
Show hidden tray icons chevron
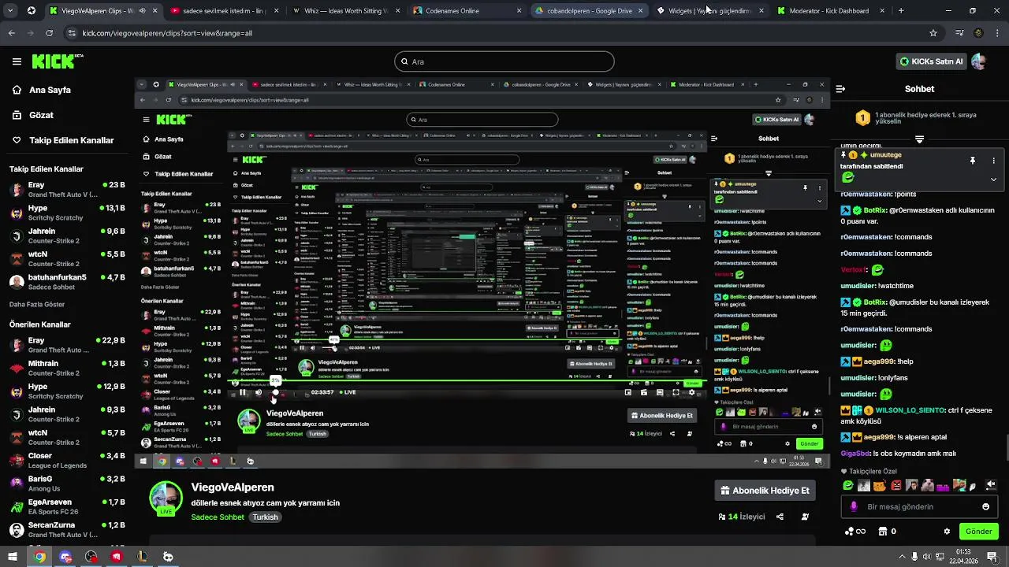[x=902, y=557]
